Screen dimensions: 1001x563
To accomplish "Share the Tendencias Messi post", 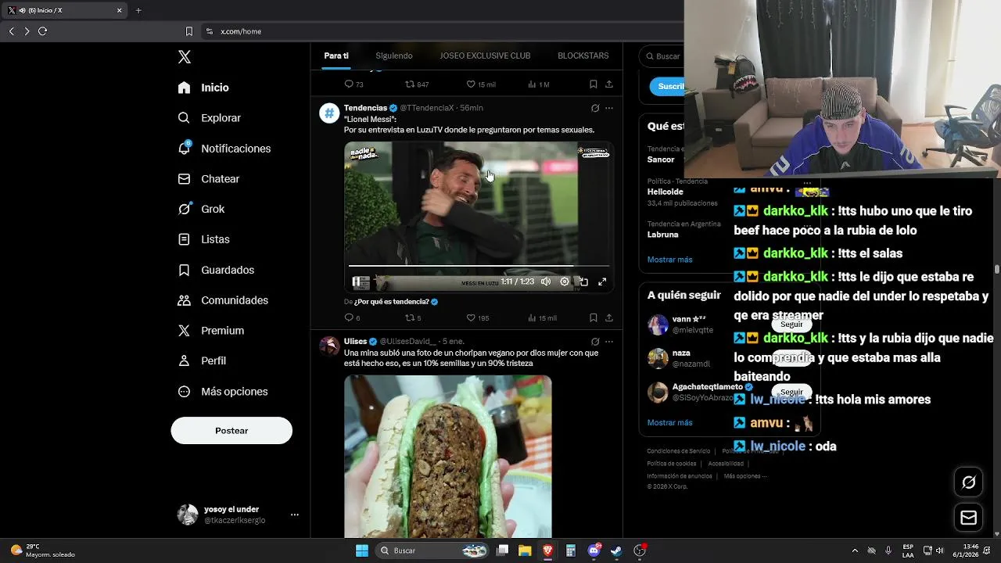I will [x=609, y=317].
